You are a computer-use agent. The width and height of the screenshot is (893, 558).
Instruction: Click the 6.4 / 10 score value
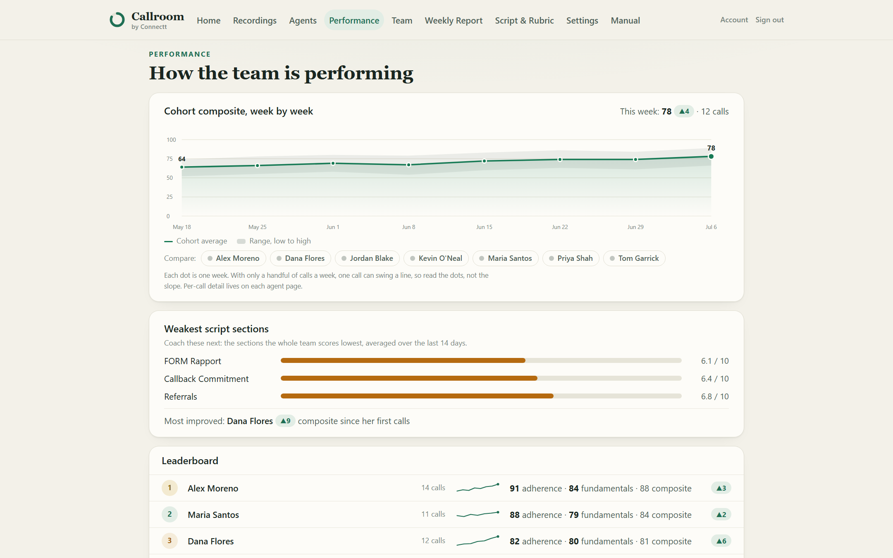coord(714,379)
